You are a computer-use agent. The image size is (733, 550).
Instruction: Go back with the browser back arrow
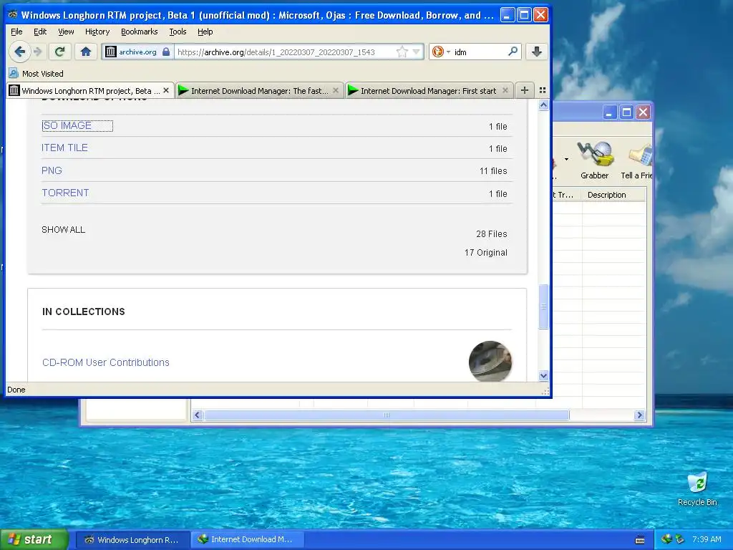pyautogui.click(x=19, y=52)
